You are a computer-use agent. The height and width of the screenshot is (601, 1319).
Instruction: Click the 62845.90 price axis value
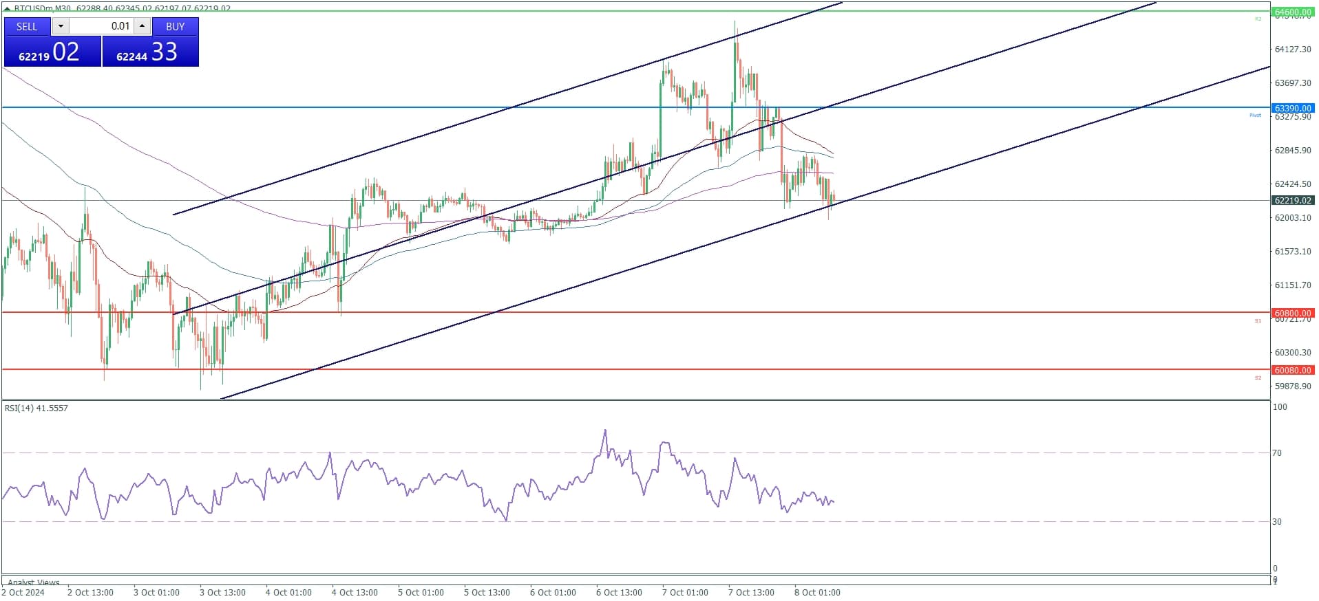coord(1293,150)
